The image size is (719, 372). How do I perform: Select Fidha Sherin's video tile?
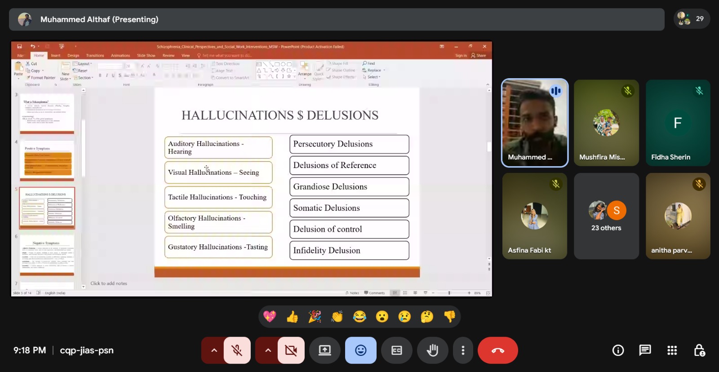click(x=678, y=123)
